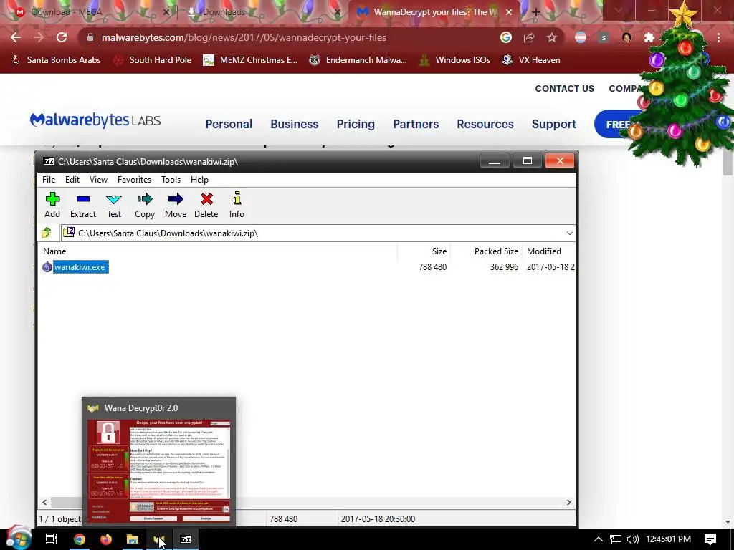
Task: Sort by Packed Size column header
Action: (486, 251)
